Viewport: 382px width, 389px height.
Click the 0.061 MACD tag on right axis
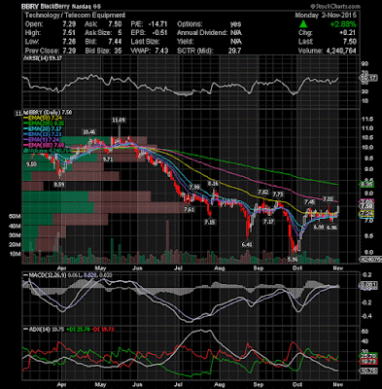tap(368, 285)
